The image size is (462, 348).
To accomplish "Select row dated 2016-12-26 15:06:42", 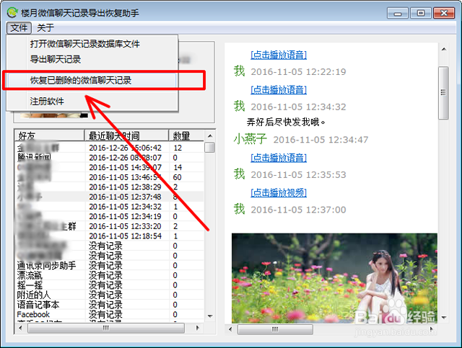I will click(109, 148).
